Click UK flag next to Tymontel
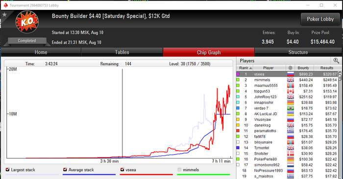Image resolution: width=343 pixels, height=179 pixels. click(x=291, y=148)
